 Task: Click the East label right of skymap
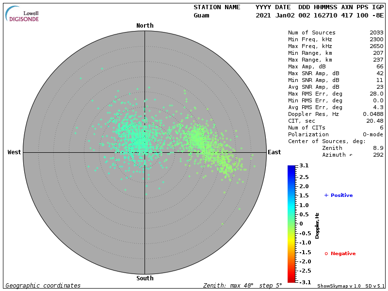click(274, 152)
